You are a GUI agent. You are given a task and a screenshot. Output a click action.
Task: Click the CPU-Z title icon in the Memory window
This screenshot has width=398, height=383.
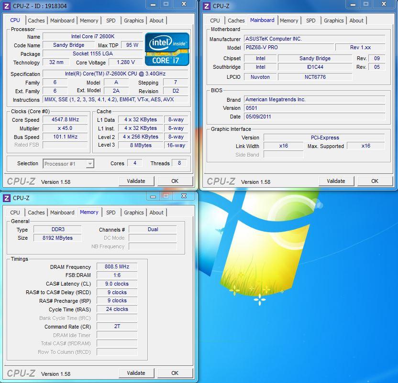(x=7, y=198)
